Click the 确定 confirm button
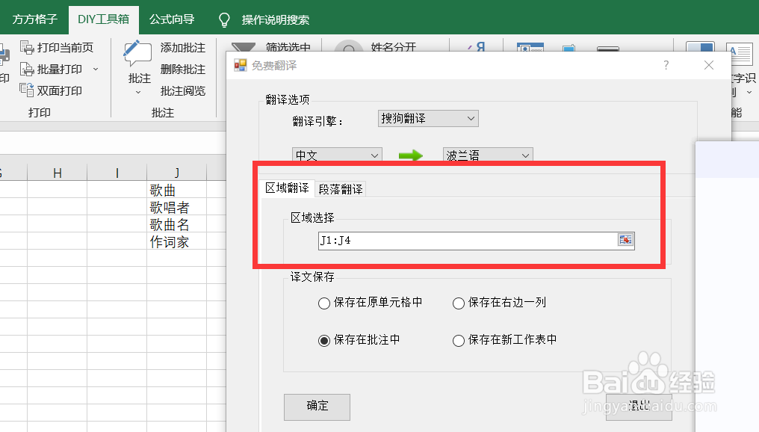759x432 pixels. pos(317,407)
